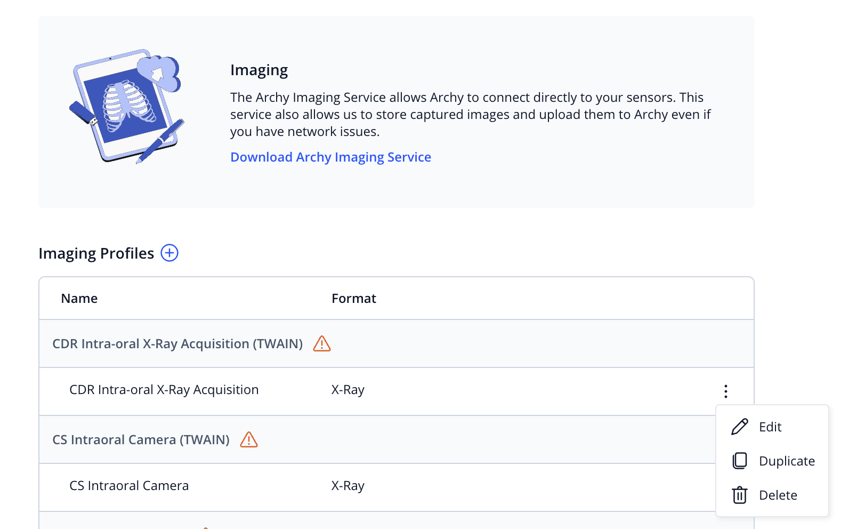Click warning icon beside CDR Intra-oral X-Ray Acquisition (TWAIN)
857x529 pixels.
[x=322, y=343]
